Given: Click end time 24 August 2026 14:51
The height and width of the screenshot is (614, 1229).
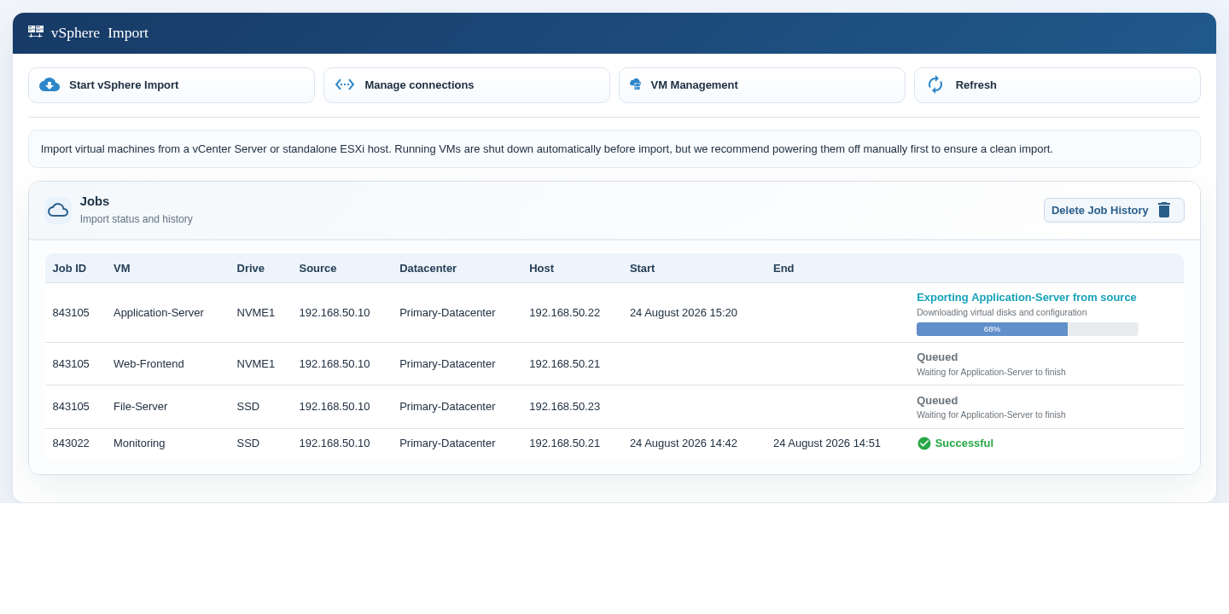Looking at the screenshot, I should 827,443.
